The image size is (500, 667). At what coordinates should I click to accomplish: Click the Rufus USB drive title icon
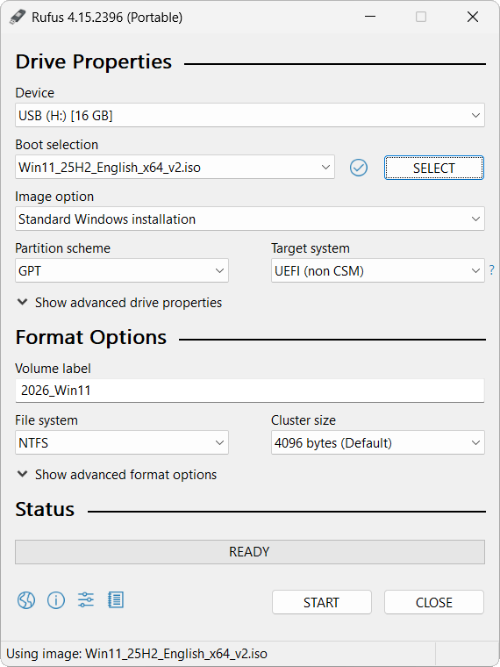coord(18,17)
